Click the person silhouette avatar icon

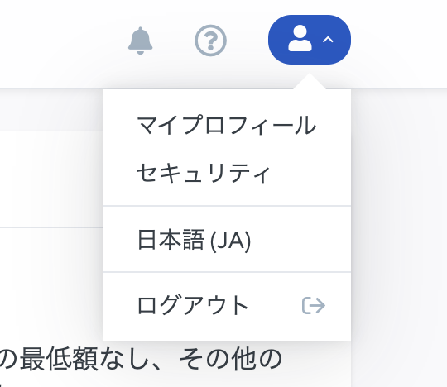[300, 38]
